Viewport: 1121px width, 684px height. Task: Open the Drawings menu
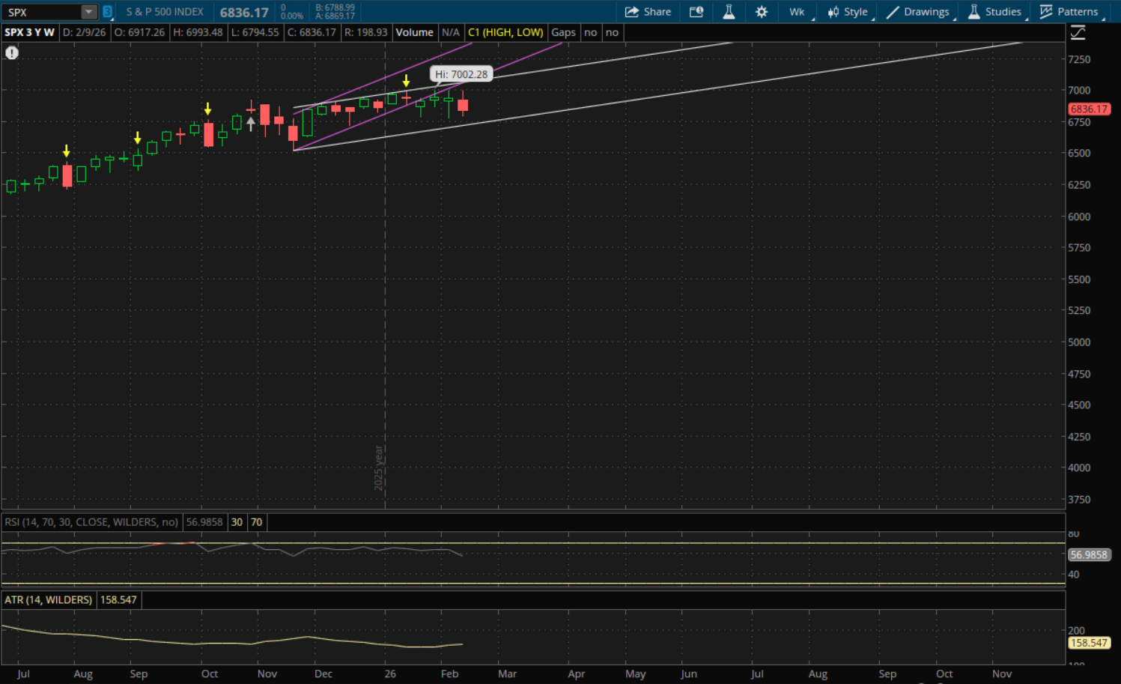[918, 12]
